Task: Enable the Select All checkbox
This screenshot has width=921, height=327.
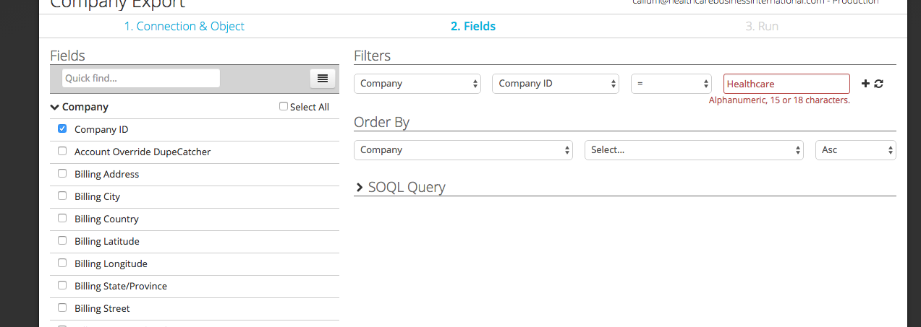Action: pyautogui.click(x=284, y=107)
